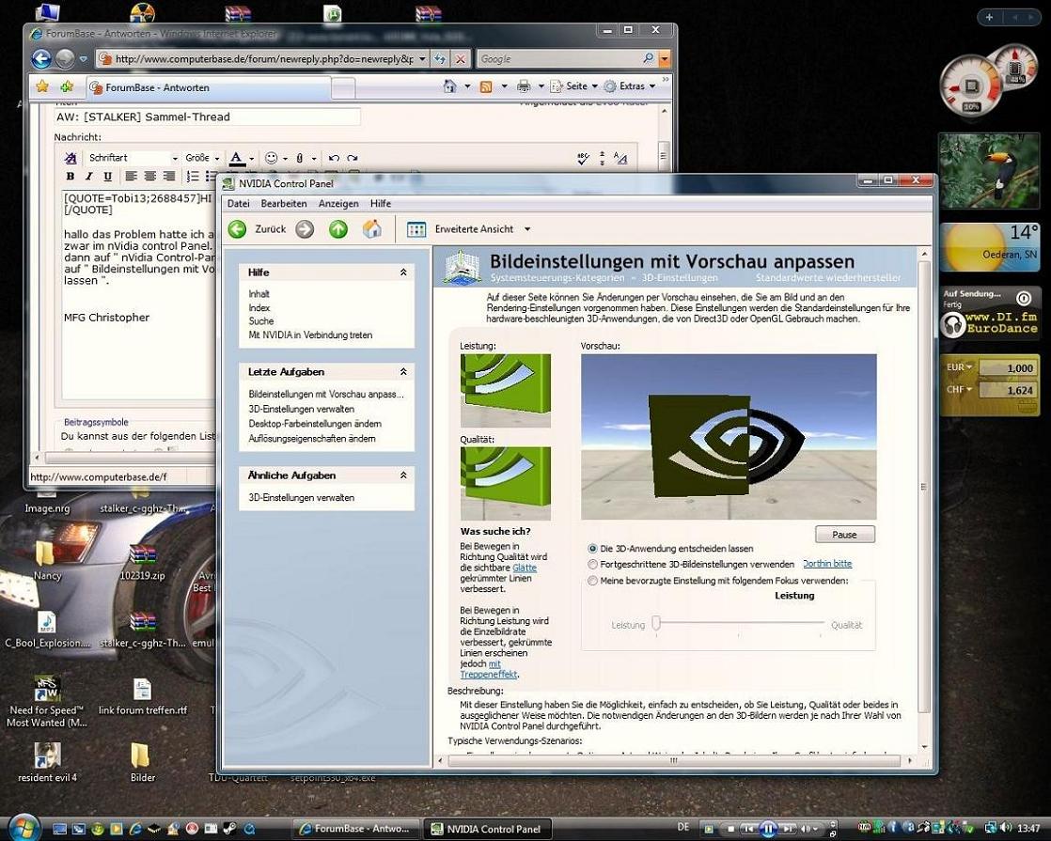
Task: Collapse the Ähnliche Aufgaben panel
Action: pos(403,475)
